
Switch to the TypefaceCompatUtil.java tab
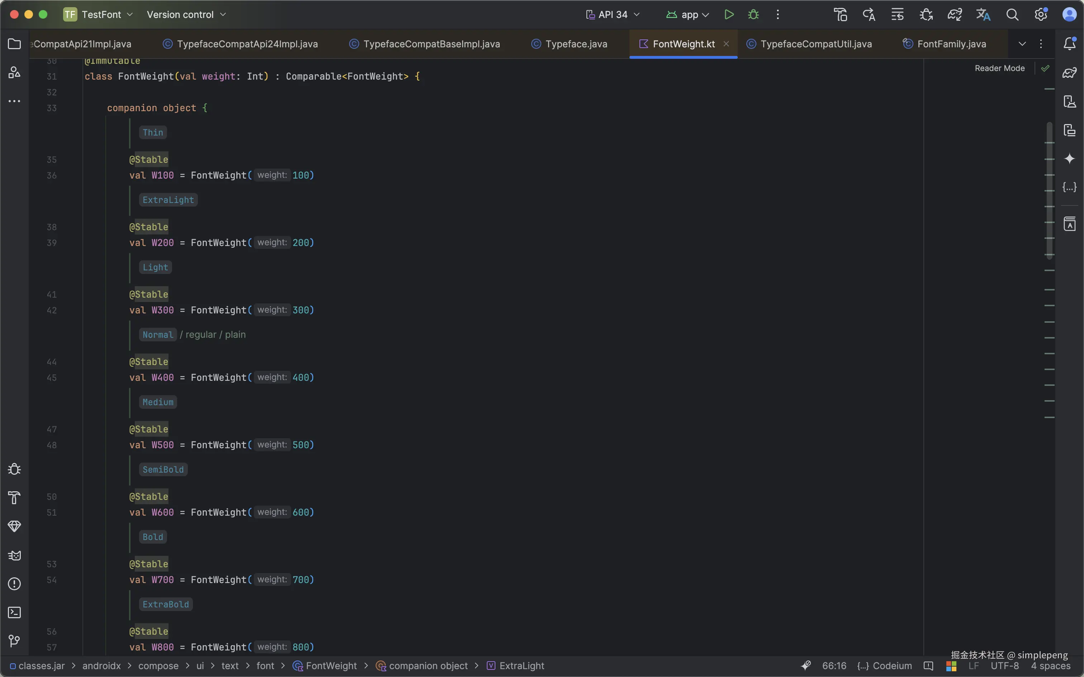pyautogui.click(x=816, y=44)
